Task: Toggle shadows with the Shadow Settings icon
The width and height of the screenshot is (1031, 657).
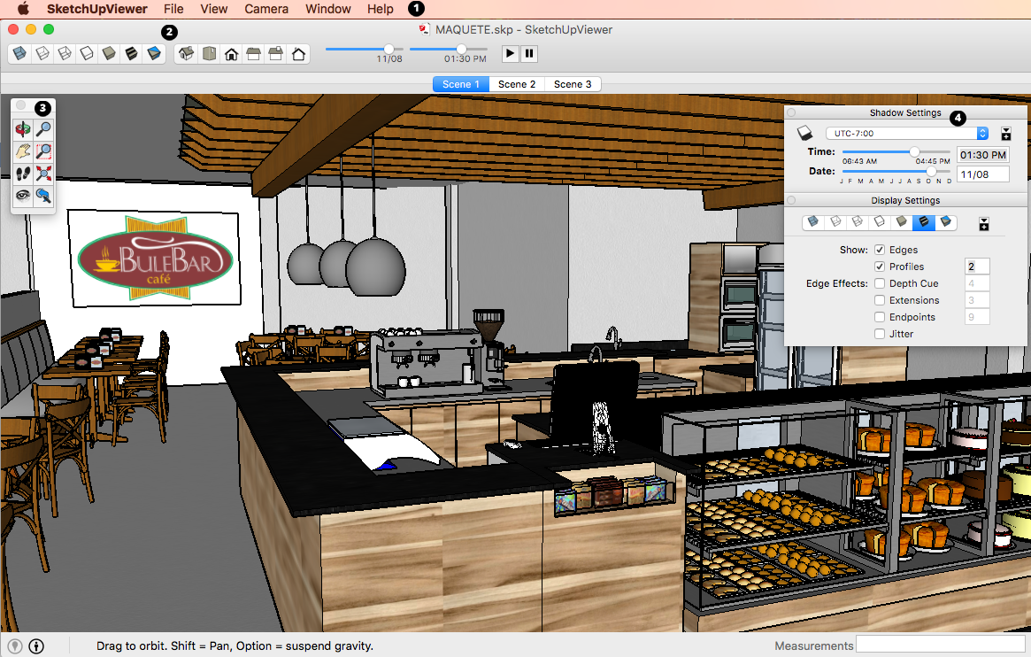Action: point(804,131)
